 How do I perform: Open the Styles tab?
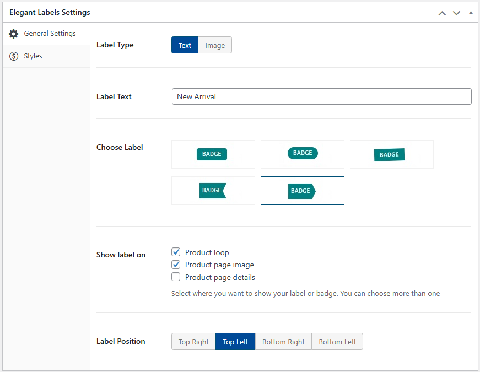click(33, 56)
